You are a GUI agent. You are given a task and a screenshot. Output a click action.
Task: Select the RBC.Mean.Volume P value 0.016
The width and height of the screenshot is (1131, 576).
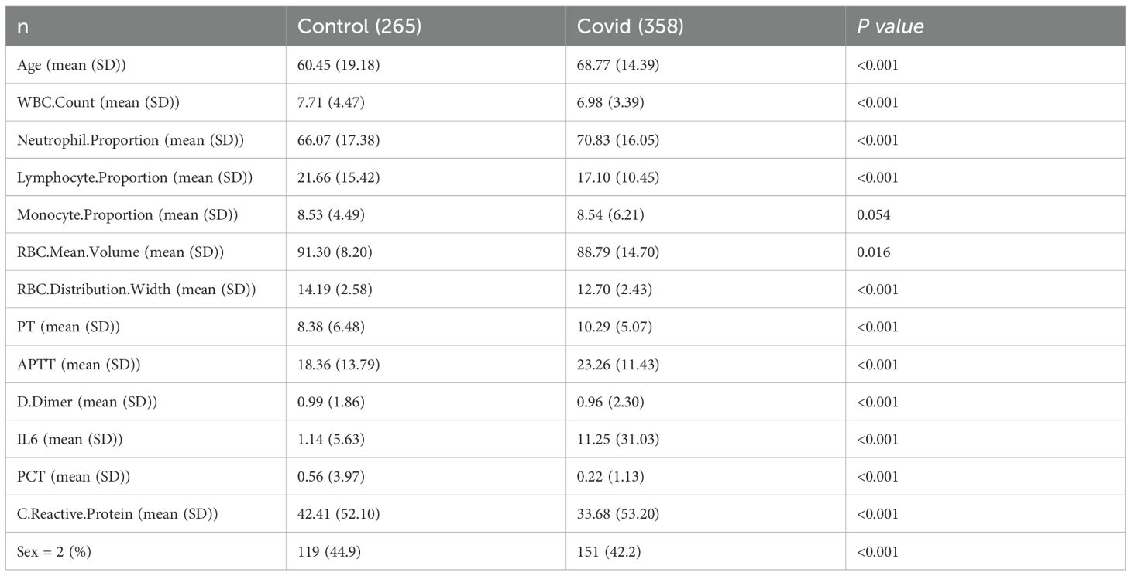coord(874,252)
